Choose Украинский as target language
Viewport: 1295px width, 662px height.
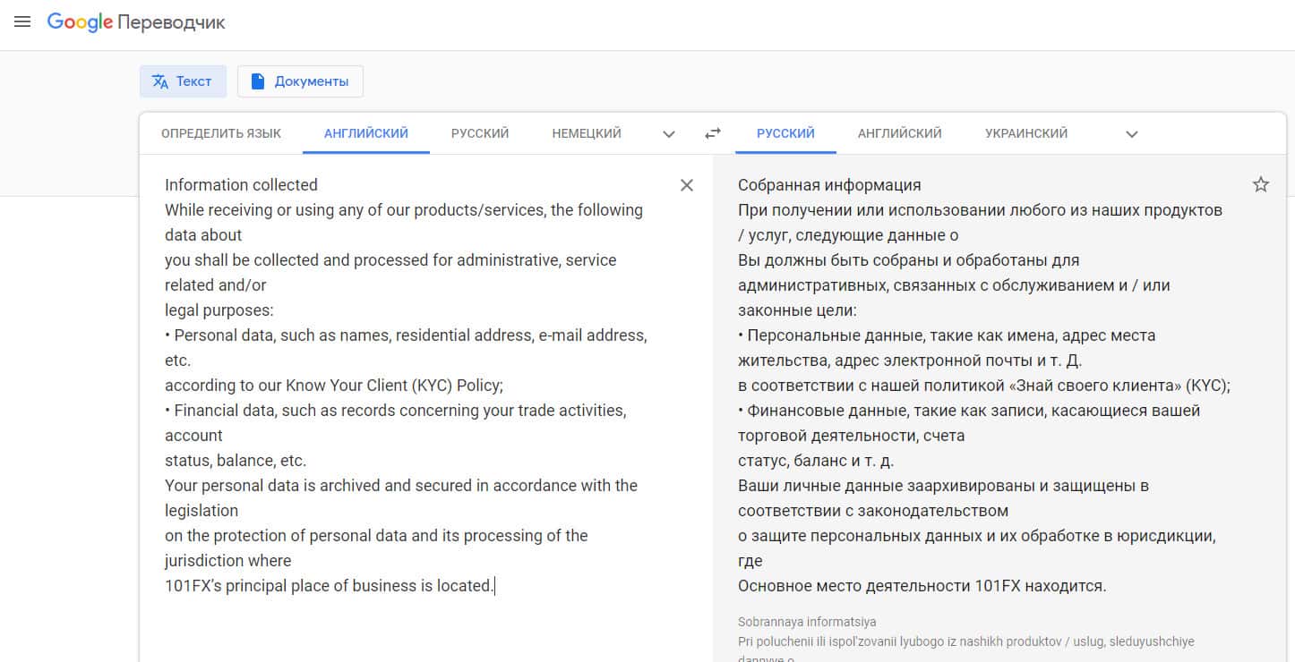[1026, 133]
